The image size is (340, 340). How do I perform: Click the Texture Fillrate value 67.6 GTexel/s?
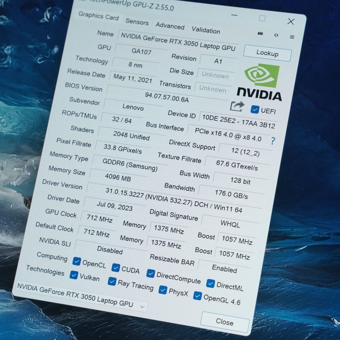237,165
